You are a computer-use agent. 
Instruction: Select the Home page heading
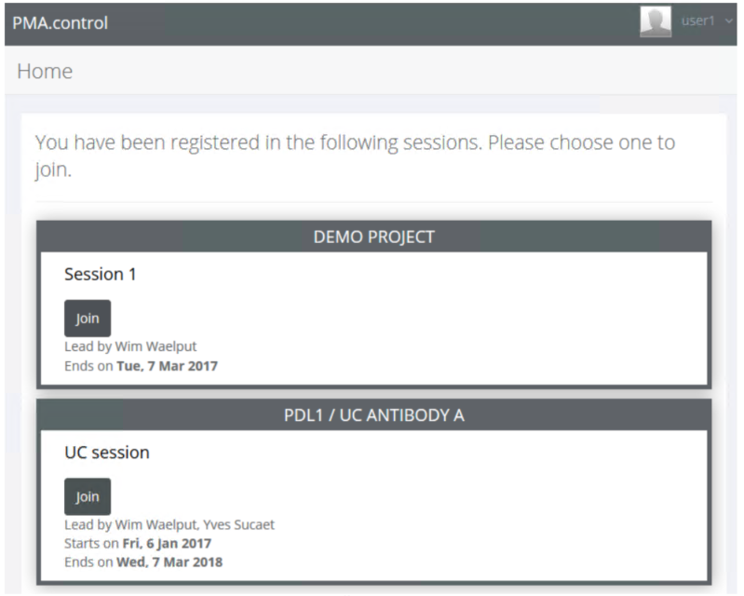(45, 71)
